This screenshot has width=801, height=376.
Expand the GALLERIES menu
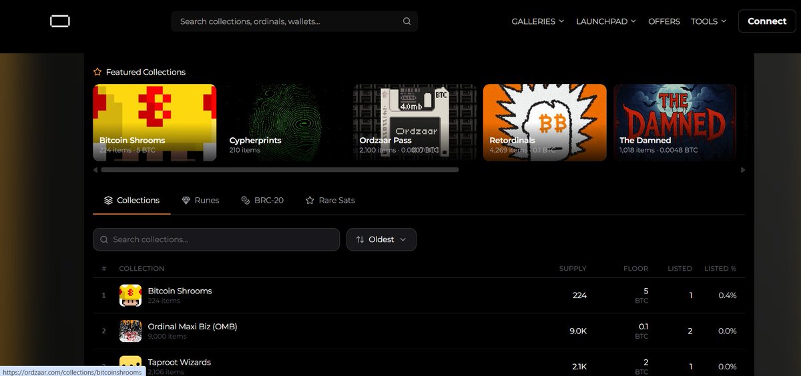click(x=538, y=21)
